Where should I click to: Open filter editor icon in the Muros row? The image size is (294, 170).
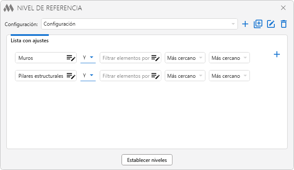pyautogui.click(x=155, y=58)
